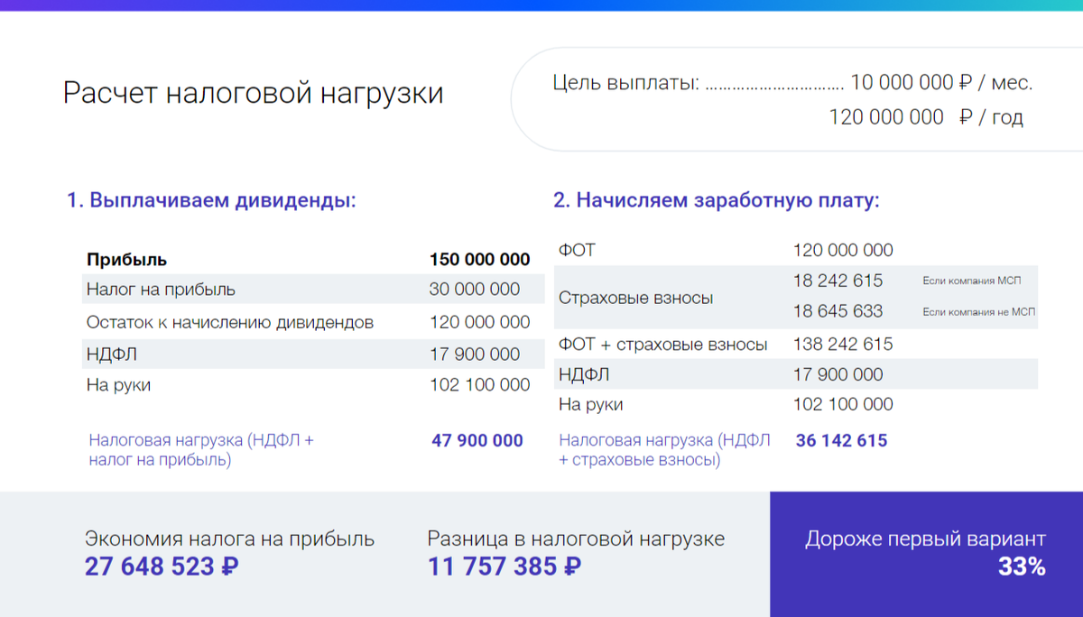This screenshot has height=617, width=1083.
Task: Click 'Дороже первый вариант' text
Action: coord(925,539)
